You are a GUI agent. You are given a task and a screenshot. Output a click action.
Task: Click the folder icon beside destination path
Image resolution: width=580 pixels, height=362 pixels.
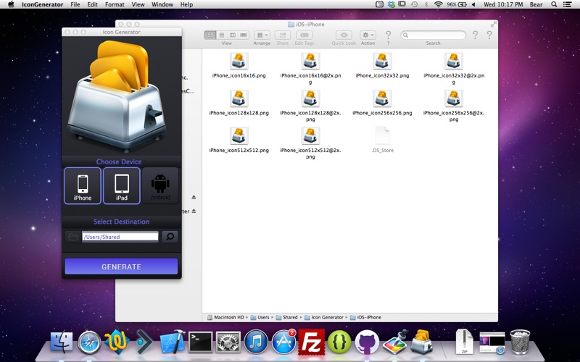tap(73, 237)
